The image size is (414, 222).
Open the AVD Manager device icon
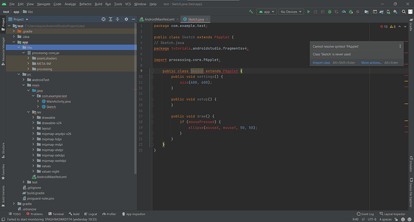coord(388,11)
